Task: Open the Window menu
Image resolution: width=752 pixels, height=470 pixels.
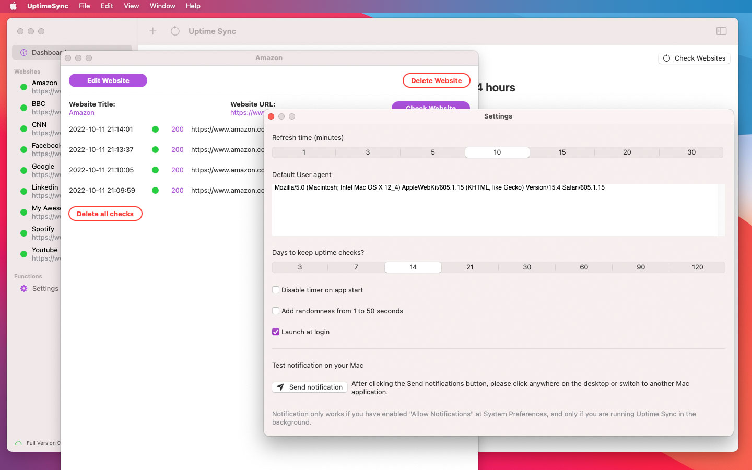Action: pyautogui.click(x=162, y=6)
